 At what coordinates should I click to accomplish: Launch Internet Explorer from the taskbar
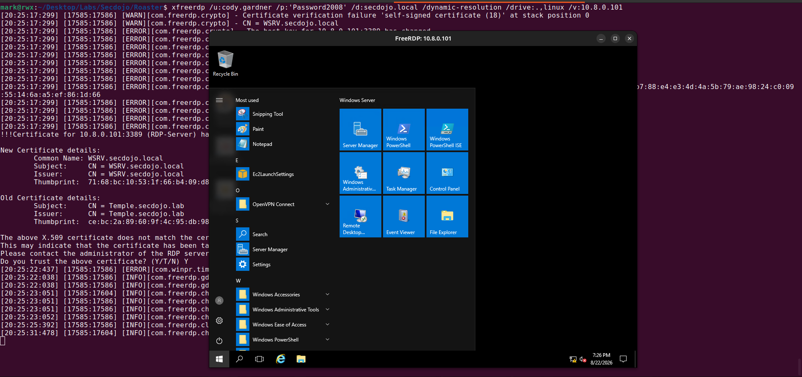point(281,359)
